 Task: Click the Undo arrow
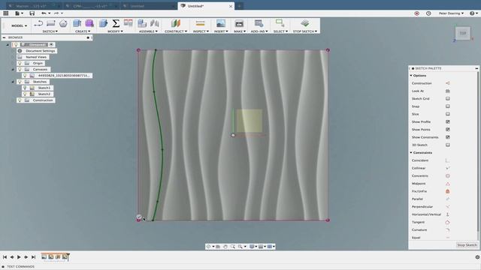pos(44,13)
